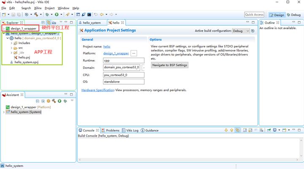This screenshot has width=304, height=169.
Task: Click the New project toolbar icon
Action: point(4,14)
